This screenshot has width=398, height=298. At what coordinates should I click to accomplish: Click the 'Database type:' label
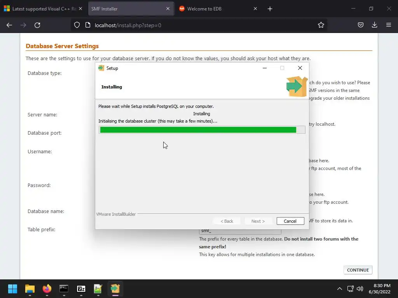(x=44, y=73)
